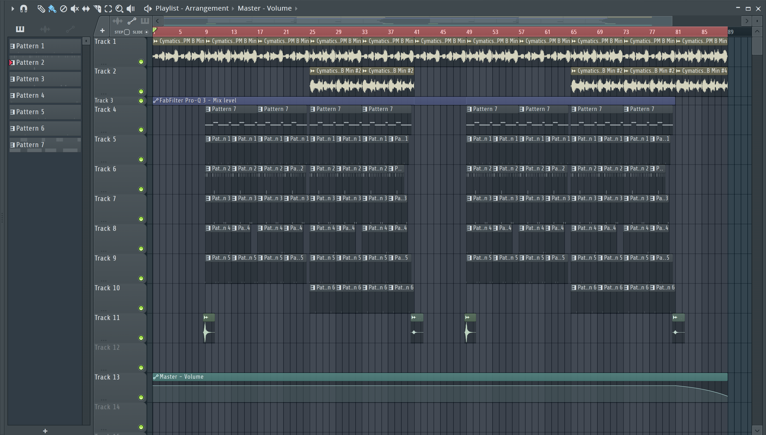This screenshot has width=766, height=435.
Task: Click bar 25 on the timeline ruler
Action: pos(312,32)
